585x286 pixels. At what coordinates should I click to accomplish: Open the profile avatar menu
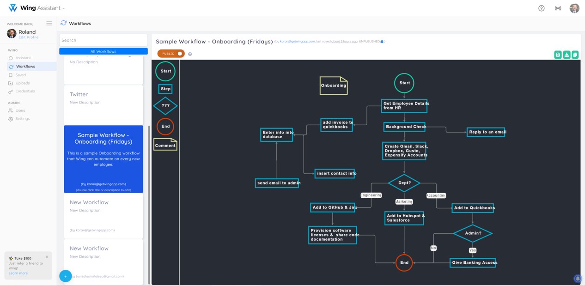(x=574, y=8)
